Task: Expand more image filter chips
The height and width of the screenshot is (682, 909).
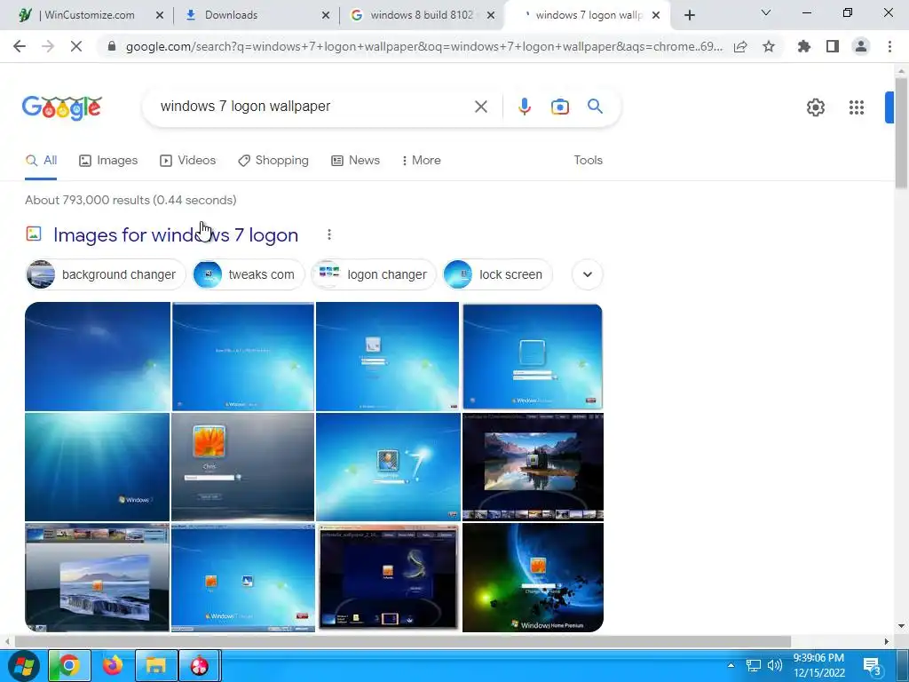Action: pyautogui.click(x=588, y=274)
